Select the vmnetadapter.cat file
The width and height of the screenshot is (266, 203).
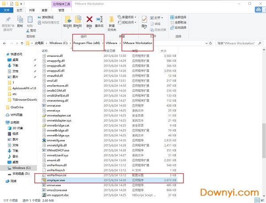tap(110, 115)
